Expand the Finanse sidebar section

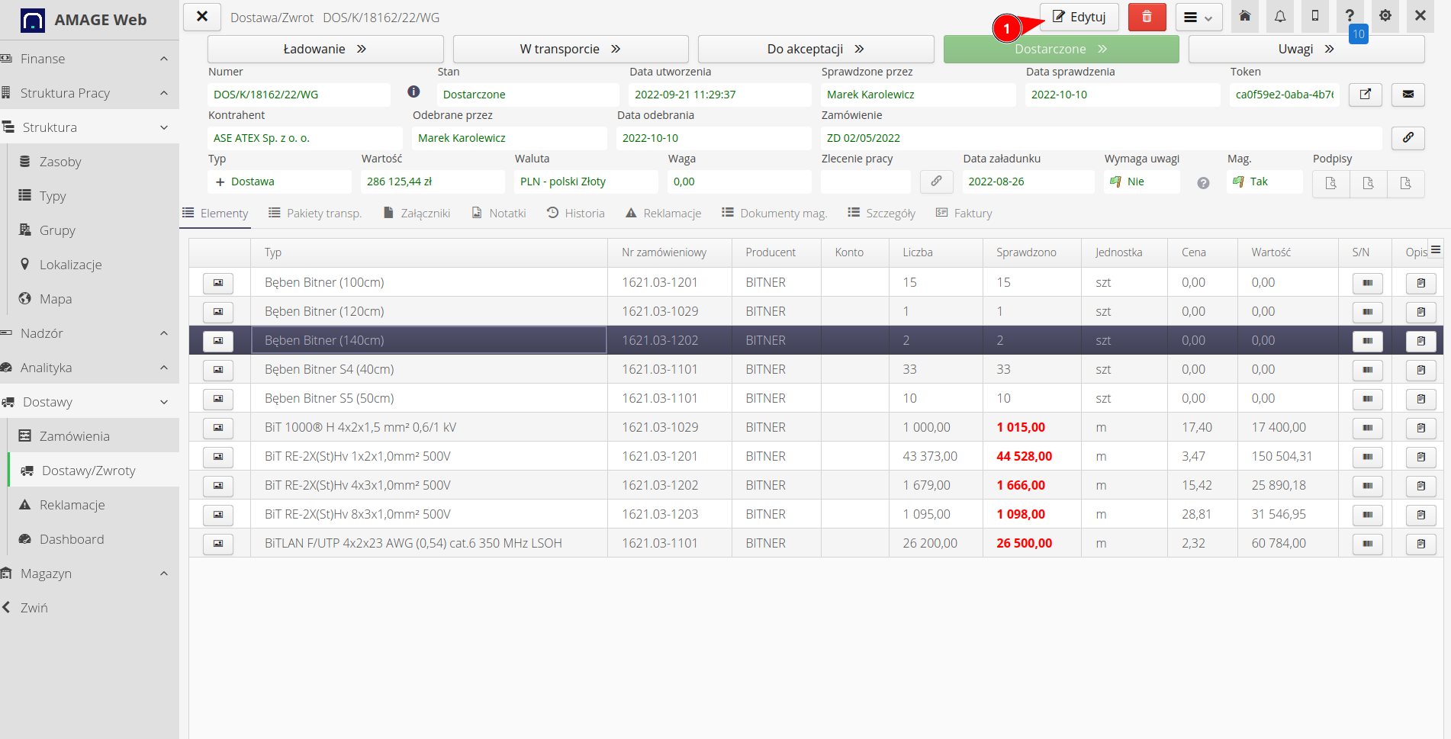click(89, 59)
